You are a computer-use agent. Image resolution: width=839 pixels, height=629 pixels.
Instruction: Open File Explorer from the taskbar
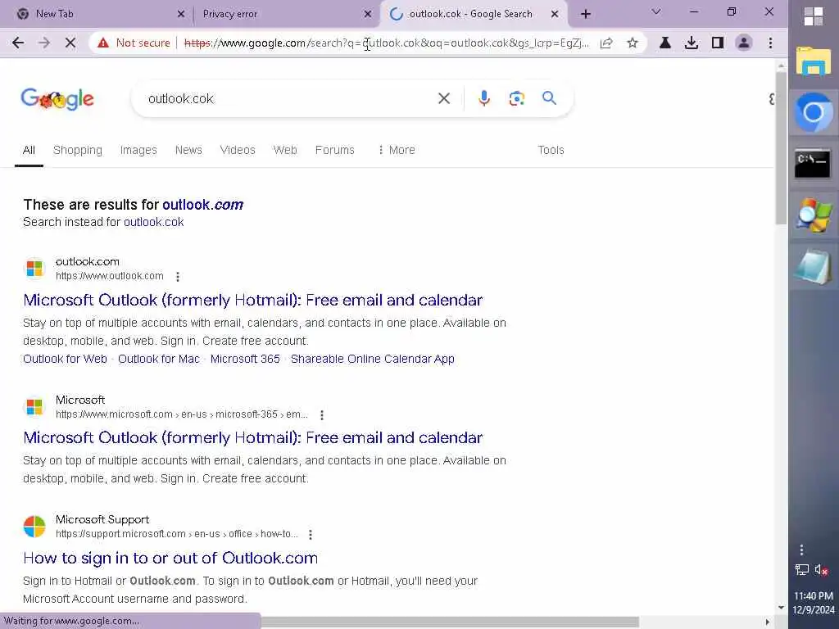pos(814,61)
